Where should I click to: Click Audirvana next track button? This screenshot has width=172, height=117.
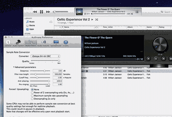pos(163,59)
